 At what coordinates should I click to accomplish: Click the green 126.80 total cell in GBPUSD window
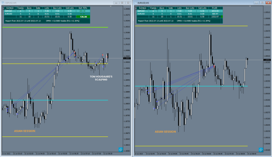(83, 17)
